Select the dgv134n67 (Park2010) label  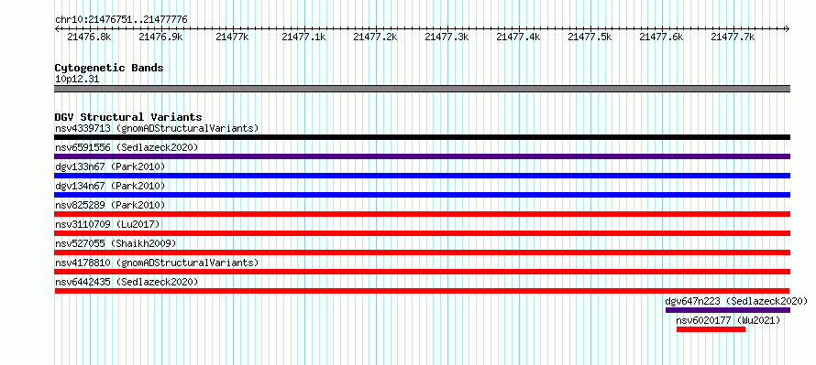point(110,186)
